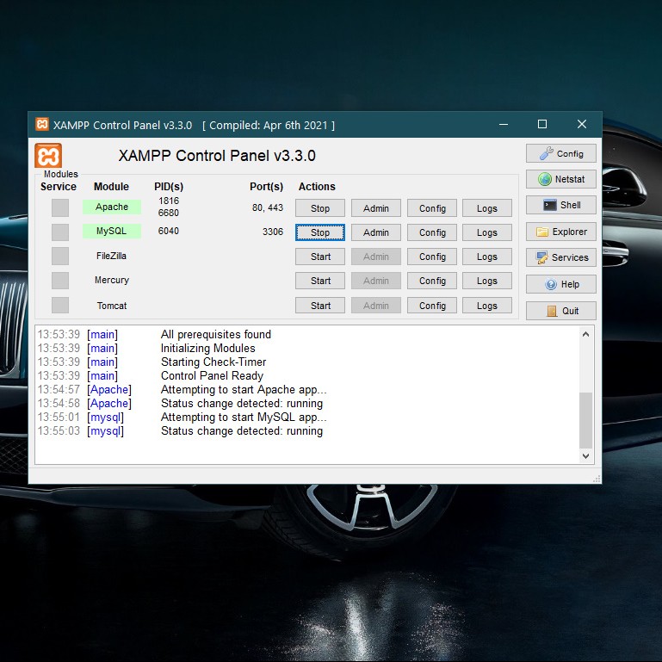Screen dimensions: 662x662
Task: Click the Tomcat module name
Action: (x=111, y=306)
